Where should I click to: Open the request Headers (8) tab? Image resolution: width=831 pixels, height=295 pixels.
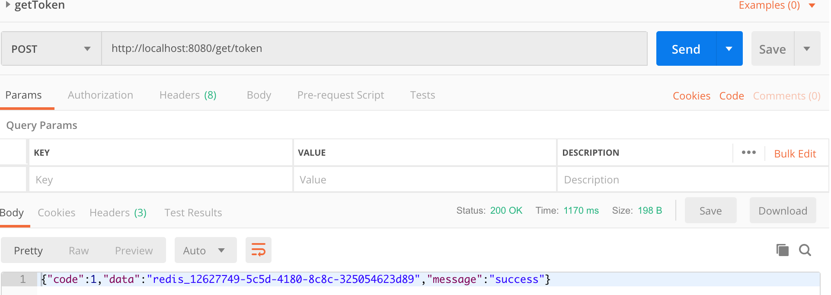coord(188,95)
